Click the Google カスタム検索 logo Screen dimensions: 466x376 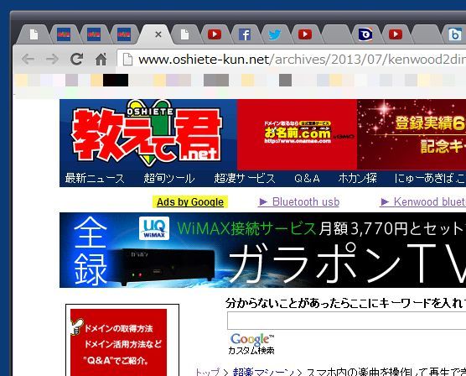251,344
